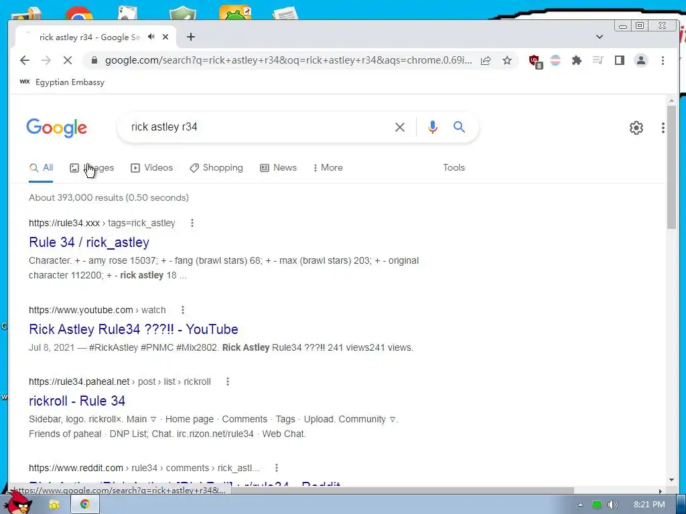Viewport: 686px width, 514px height.
Task: Expand the More search categories
Action: coord(328,168)
